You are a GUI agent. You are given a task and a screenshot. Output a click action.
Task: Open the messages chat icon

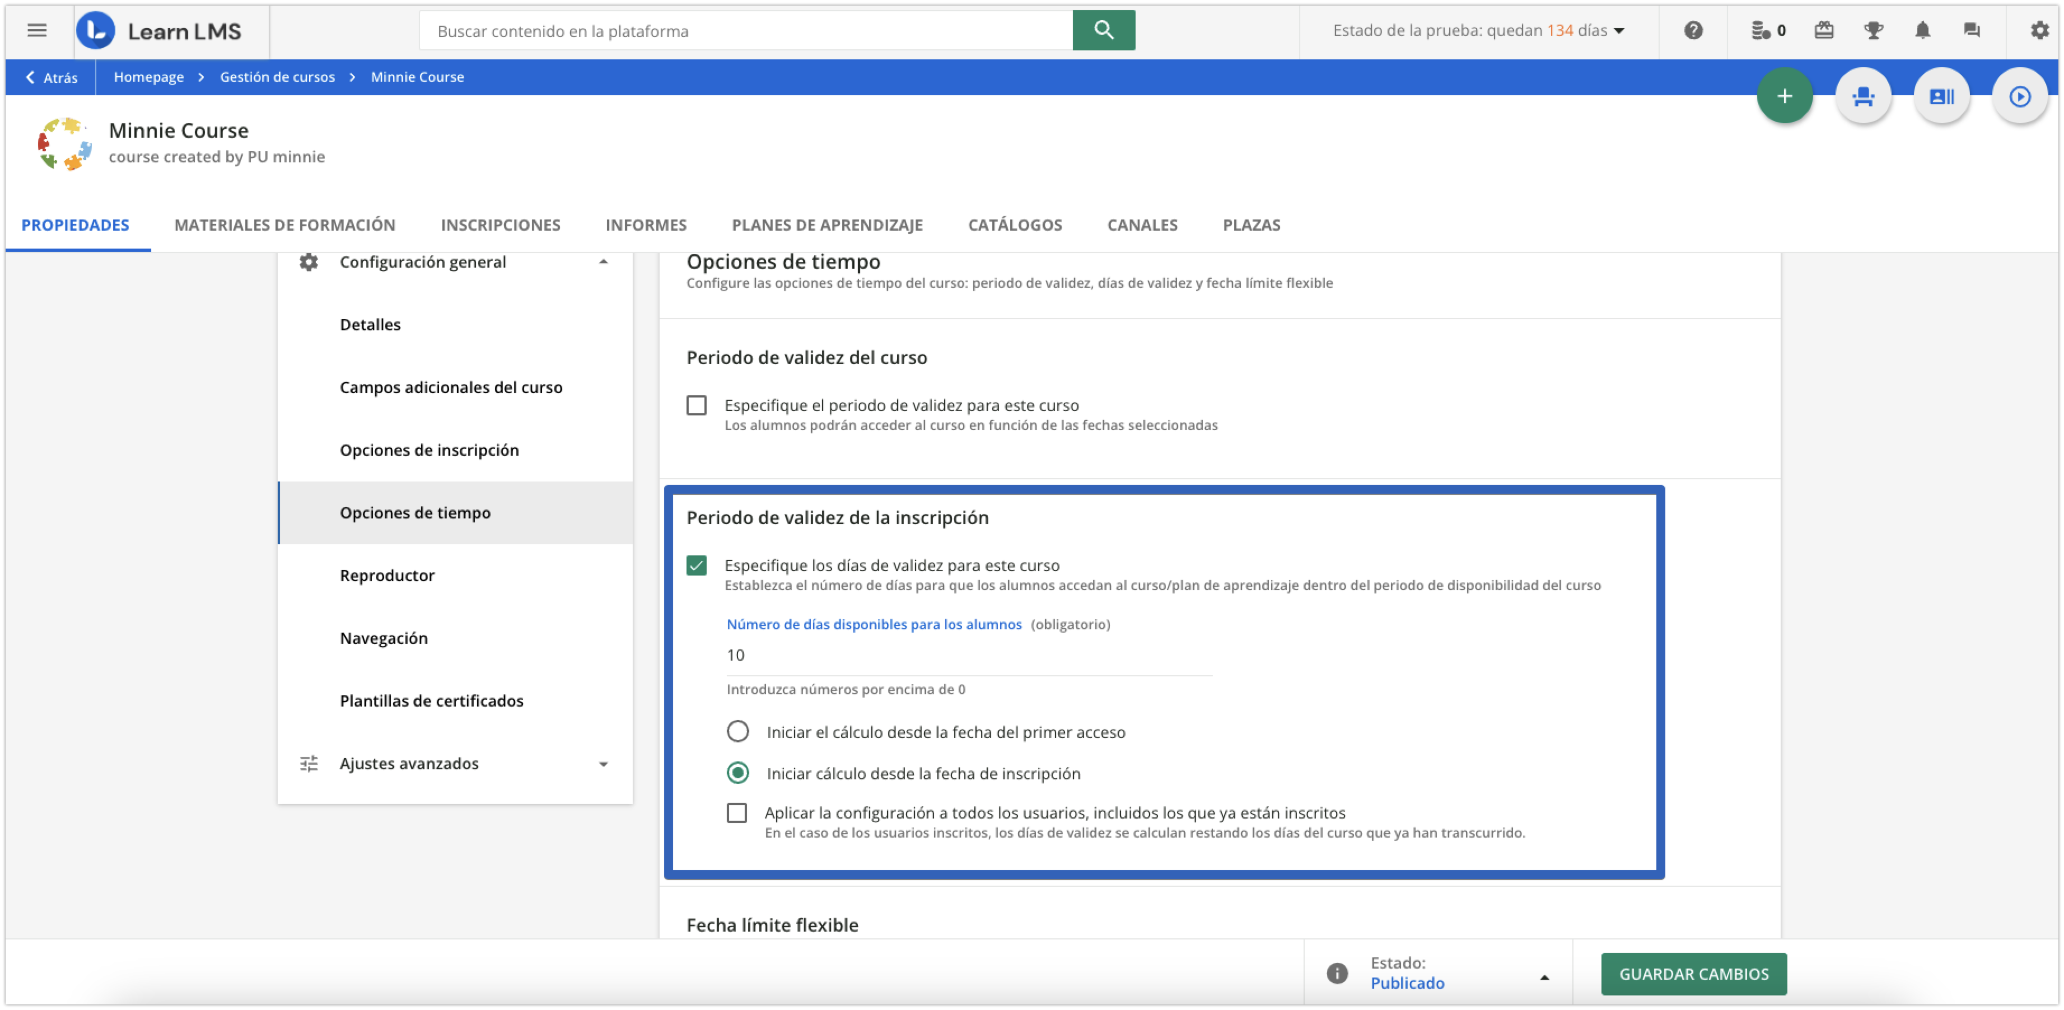1972,30
